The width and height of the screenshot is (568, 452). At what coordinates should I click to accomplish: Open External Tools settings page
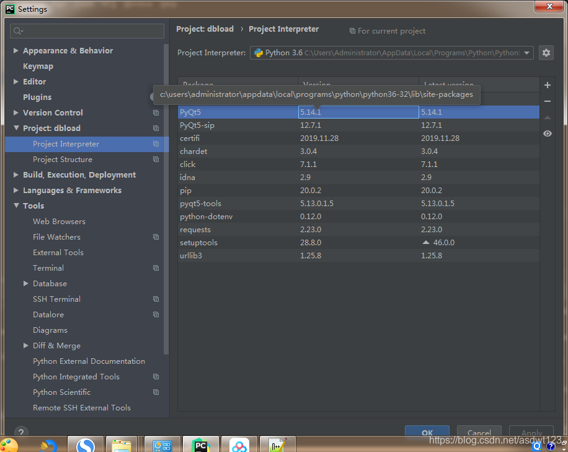tap(58, 253)
